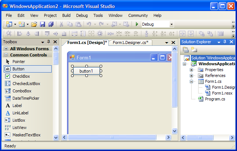The image size is (237, 151).
Task: Open Toolbox window position dropdown arrow
Action: click(x=42, y=42)
